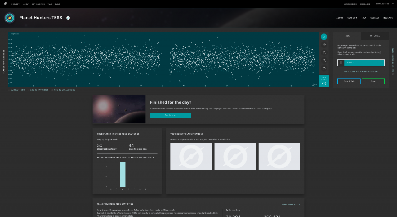Open the Zooniverse logo home link
The height and width of the screenshot is (217, 397).
(x=5, y=4)
